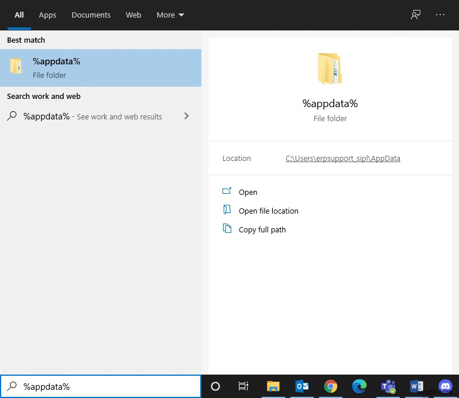Open Task View from the taskbar
The height and width of the screenshot is (398, 459).
[244, 386]
